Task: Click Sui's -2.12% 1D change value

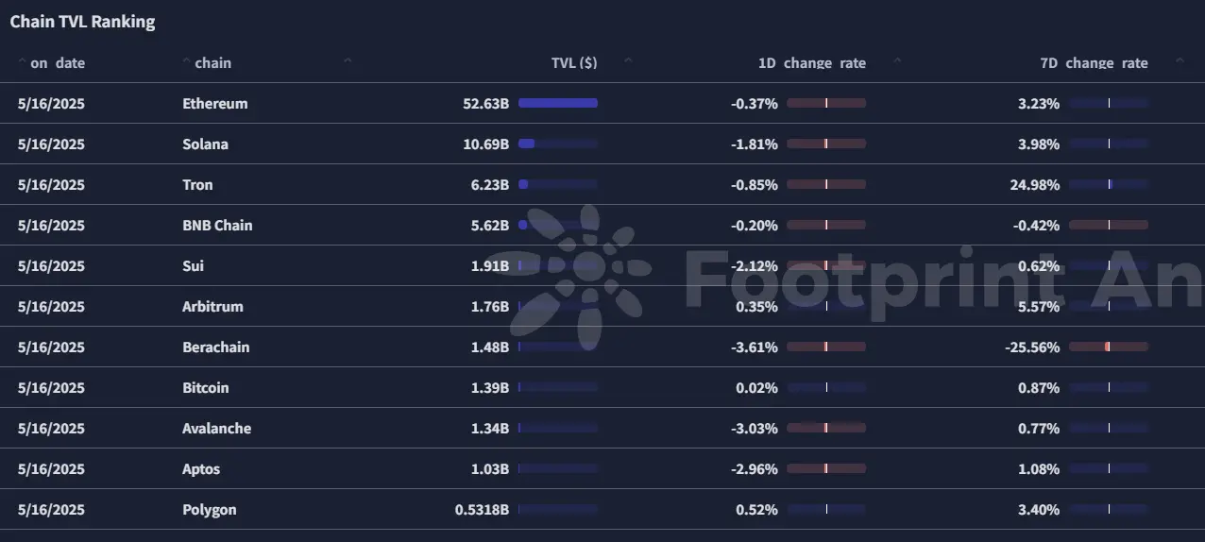Action: tap(755, 266)
